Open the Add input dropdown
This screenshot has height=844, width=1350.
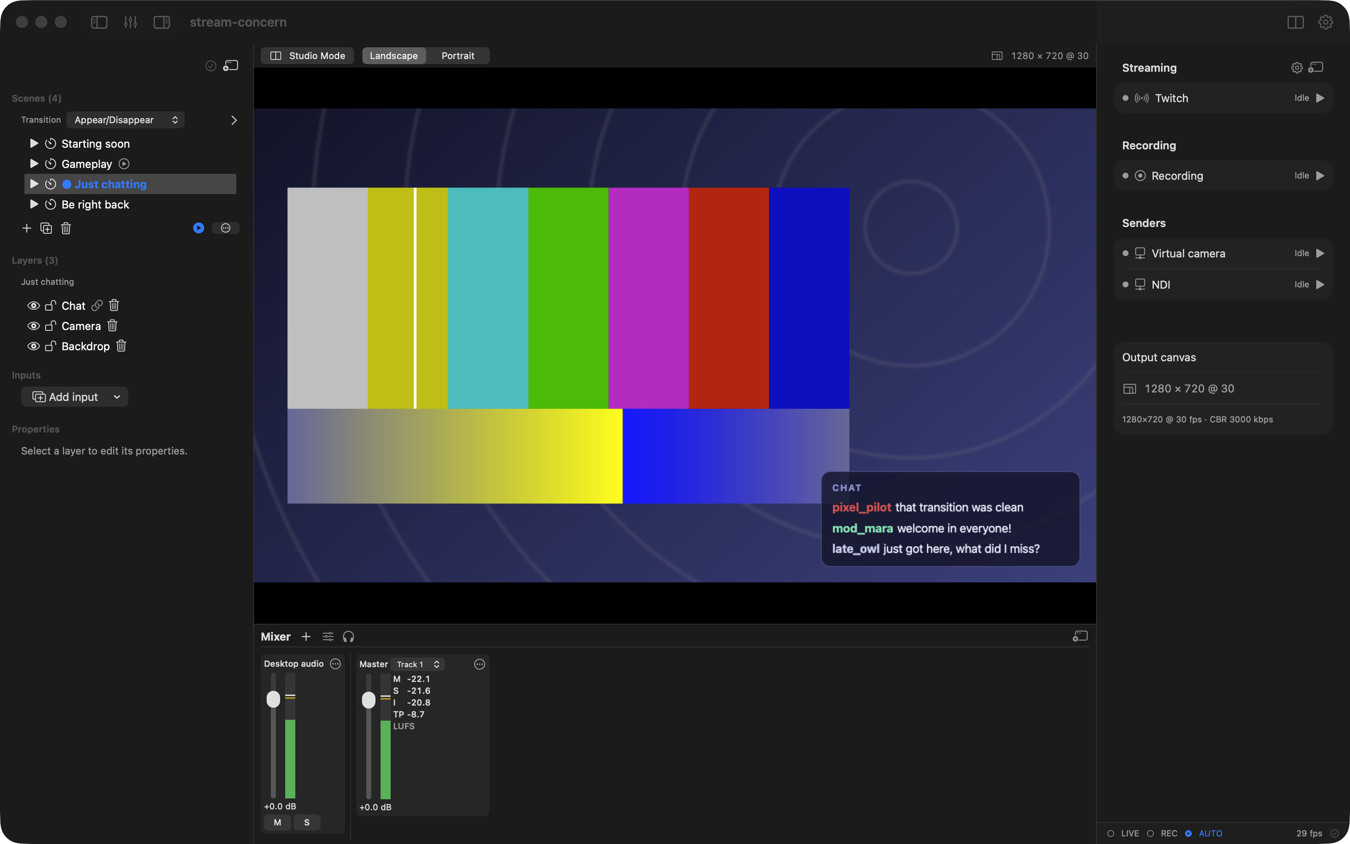75,397
